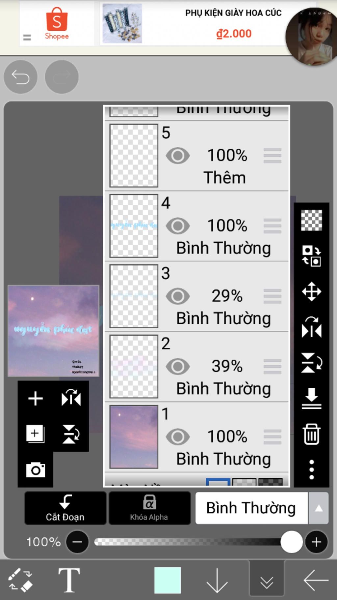Image resolution: width=337 pixels, height=600 pixels.
Task: Tap the undo arrow button
Action: (20, 77)
